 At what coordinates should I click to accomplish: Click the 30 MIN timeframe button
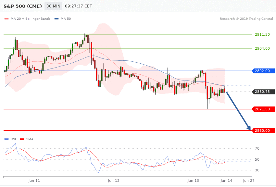pos(53,6)
